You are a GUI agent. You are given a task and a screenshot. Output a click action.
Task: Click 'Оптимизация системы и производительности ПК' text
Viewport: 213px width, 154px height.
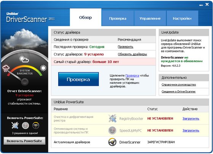(x=71, y=130)
